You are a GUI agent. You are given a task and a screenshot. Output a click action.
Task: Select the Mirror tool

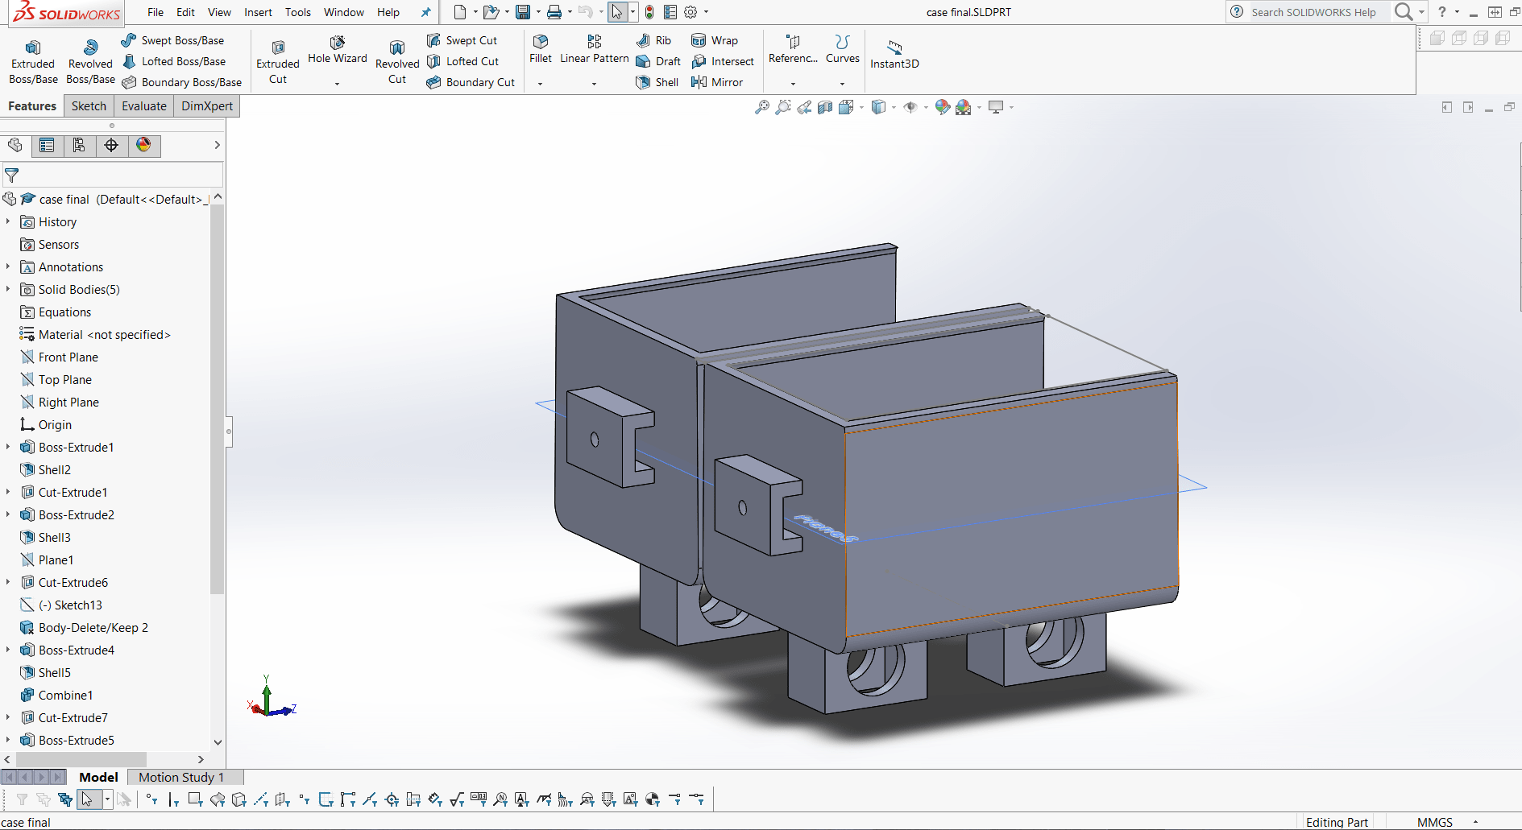point(717,82)
